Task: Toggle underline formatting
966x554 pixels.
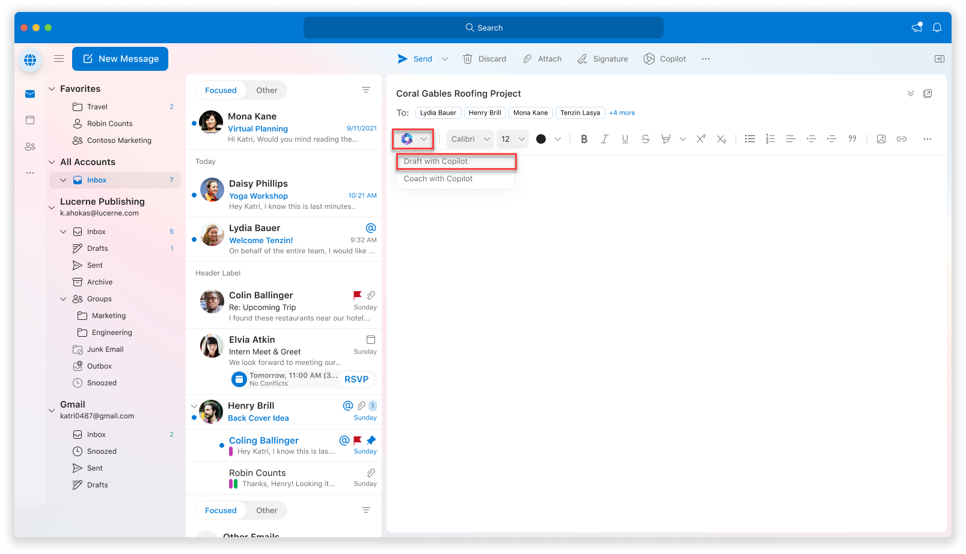Action: (625, 139)
